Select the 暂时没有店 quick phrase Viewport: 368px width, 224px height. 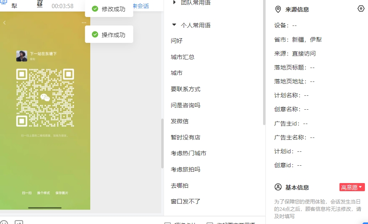pyautogui.click(x=186, y=137)
